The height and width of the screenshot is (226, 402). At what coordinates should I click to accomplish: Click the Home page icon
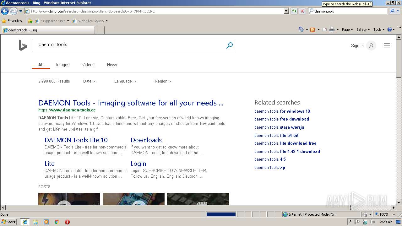301,30
